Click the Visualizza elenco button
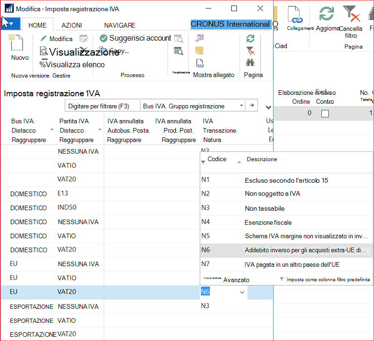The width and height of the screenshot is (374, 341). (x=72, y=64)
